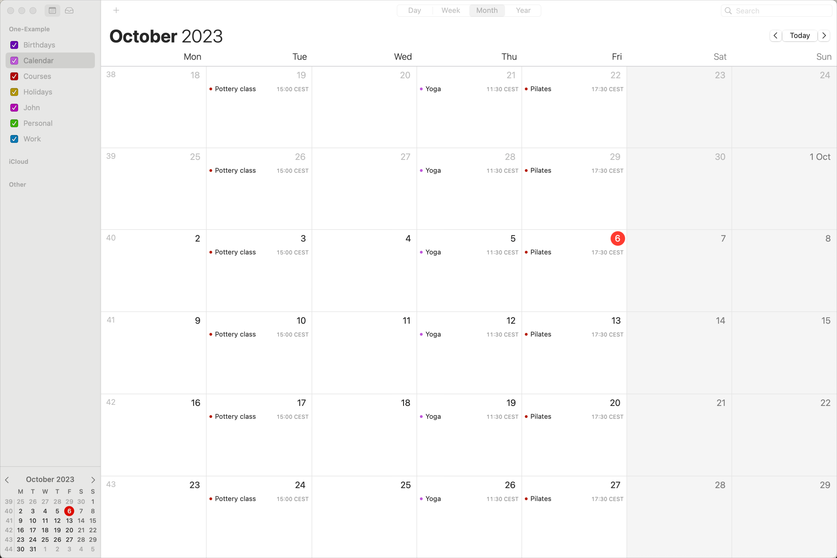Navigate to next month arrow

click(824, 35)
